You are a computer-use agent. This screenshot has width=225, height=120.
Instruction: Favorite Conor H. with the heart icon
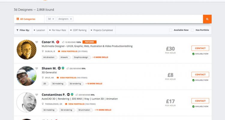(37, 42)
